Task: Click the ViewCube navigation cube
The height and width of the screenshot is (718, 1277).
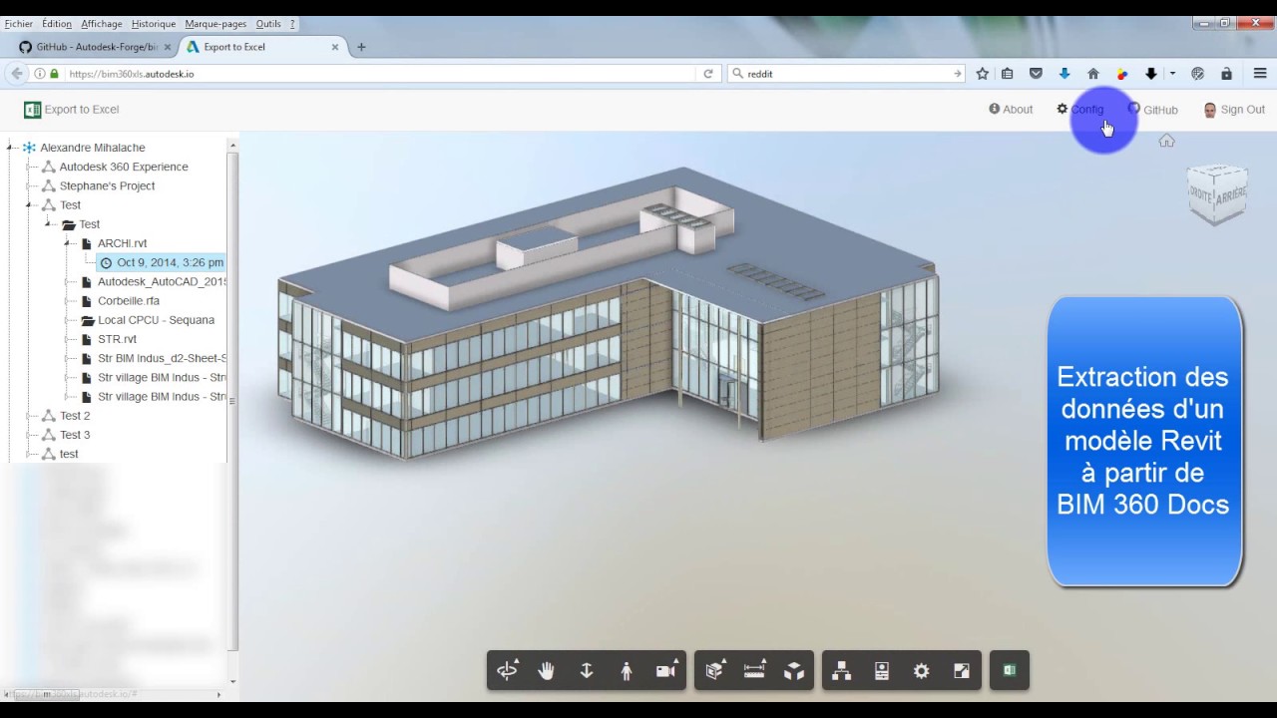Action: [x=1217, y=194]
